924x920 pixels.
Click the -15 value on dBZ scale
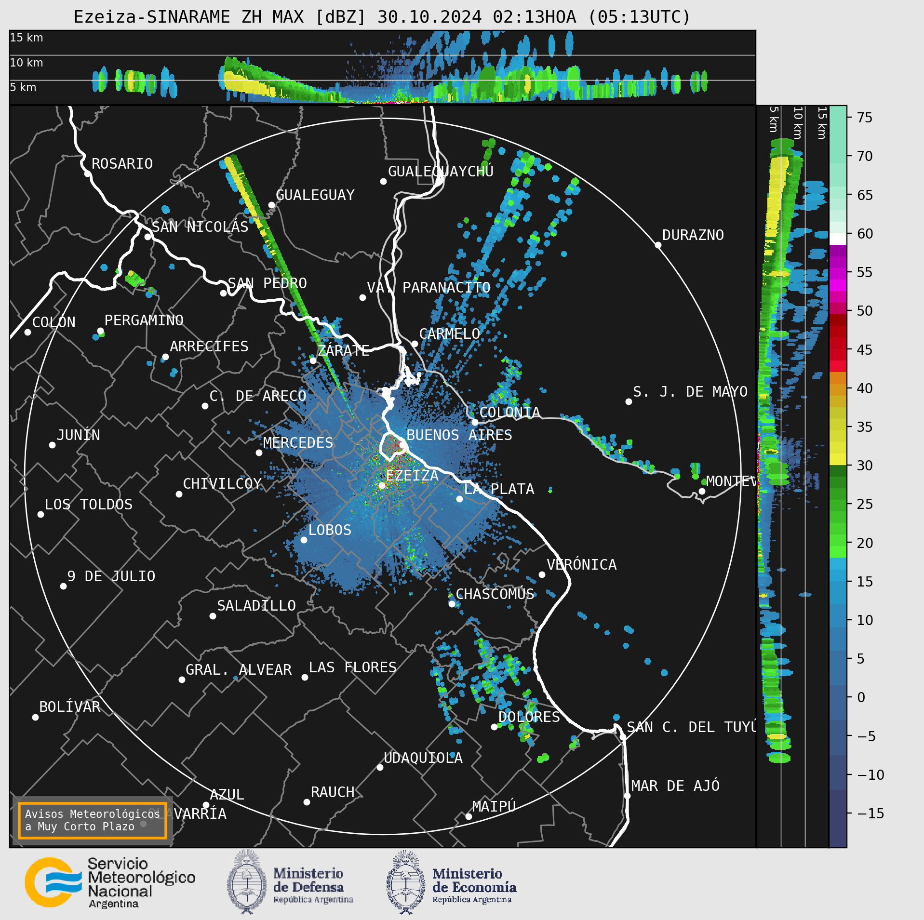pyautogui.click(x=871, y=813)
